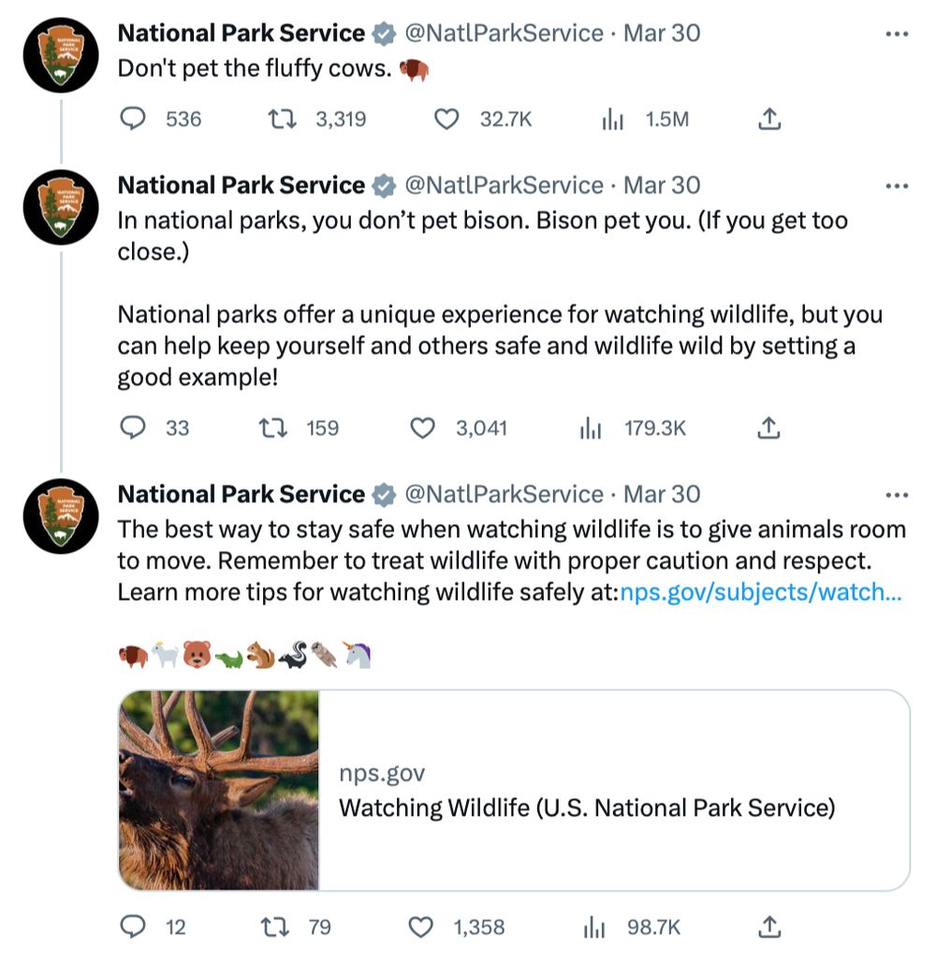View analytics showing 1.5M views
The width and height of the screenshot is (936, 960).
(x=613, y=119)
